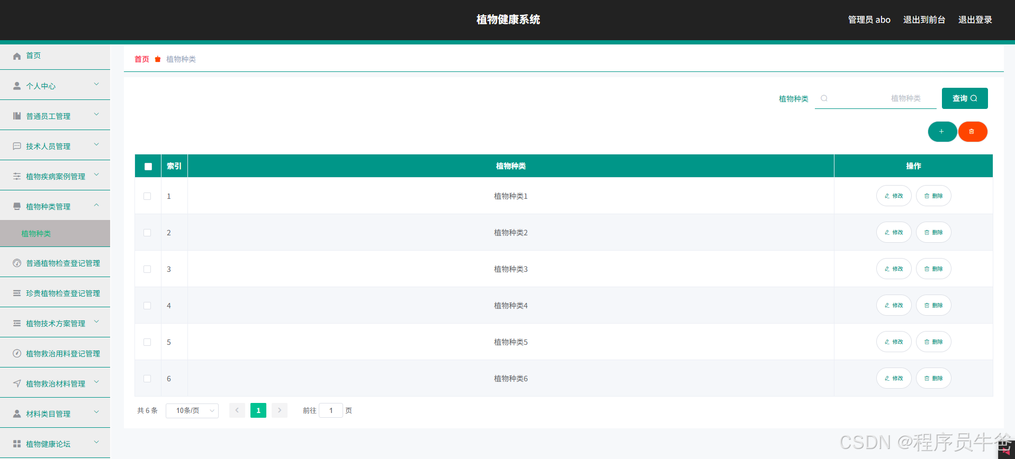This screenshot has height=459, width=1015.
Task: Click the icon beside 普通员工管理
Action: [x=17, y=116]
